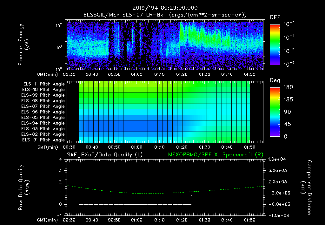This screenshot has width=325, height=225.
Task: Click the SAF_BXuT/Data Quality (L) legend
Action: [105, 155]
